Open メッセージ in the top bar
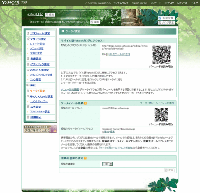Viewport: 200px width, 193px height. click(156, 3)
